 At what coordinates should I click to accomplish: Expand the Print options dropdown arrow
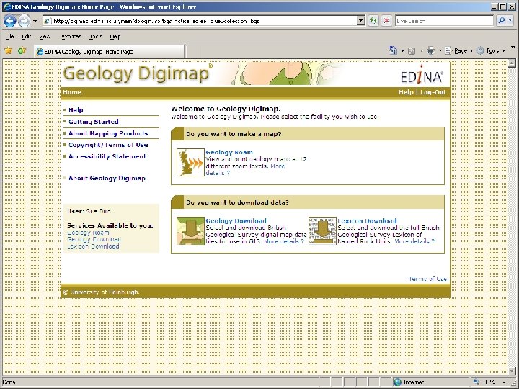[440, 51]
